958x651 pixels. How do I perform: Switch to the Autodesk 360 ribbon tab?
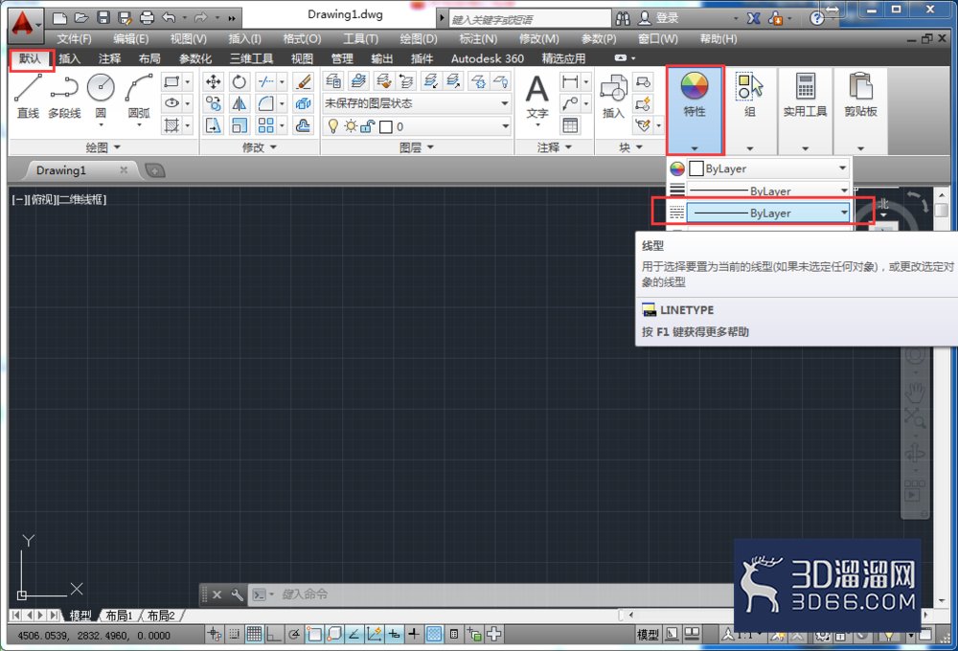click(487, 58)
